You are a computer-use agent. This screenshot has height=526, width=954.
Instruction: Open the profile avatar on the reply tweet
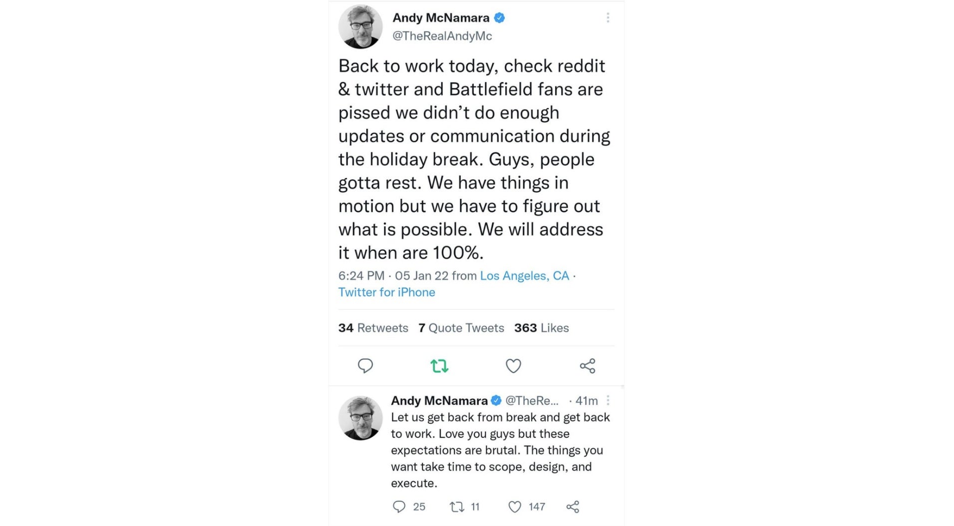(360, 418)
